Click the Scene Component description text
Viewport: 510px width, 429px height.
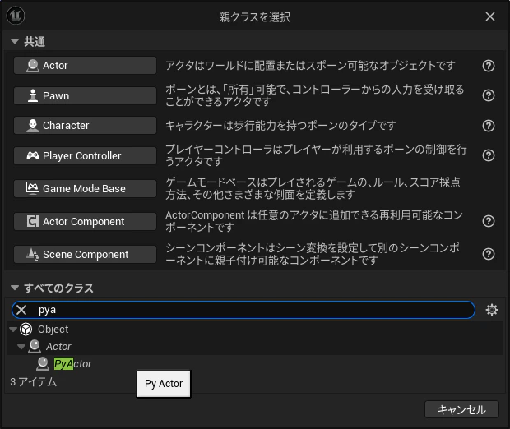tap(313, 254)
